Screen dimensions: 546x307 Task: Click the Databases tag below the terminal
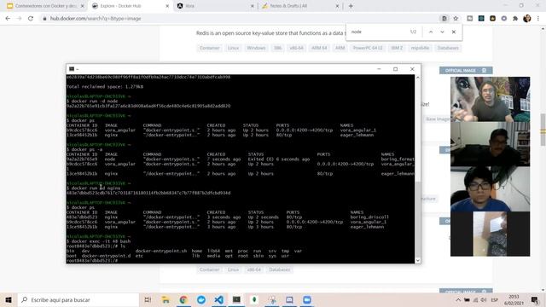point(279,269)
